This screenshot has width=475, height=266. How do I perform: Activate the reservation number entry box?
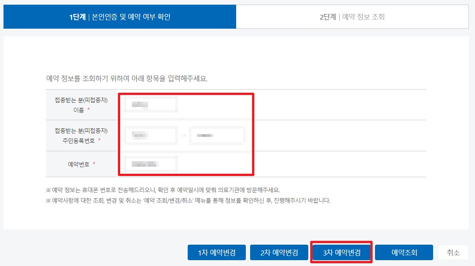pyautogui.click(x=150, y=164)
